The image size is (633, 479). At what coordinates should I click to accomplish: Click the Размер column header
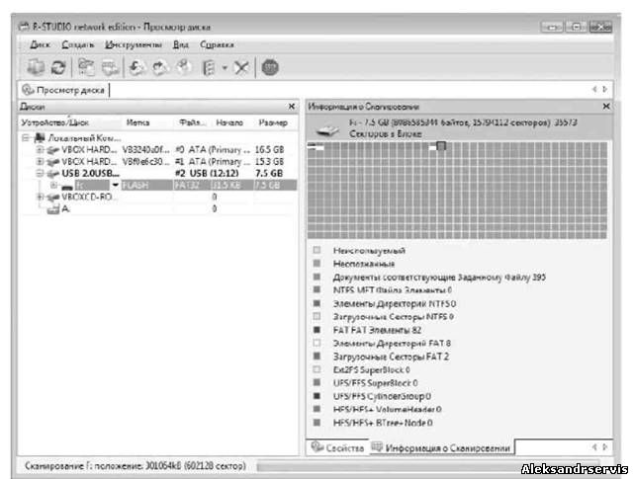pos(273,122)
